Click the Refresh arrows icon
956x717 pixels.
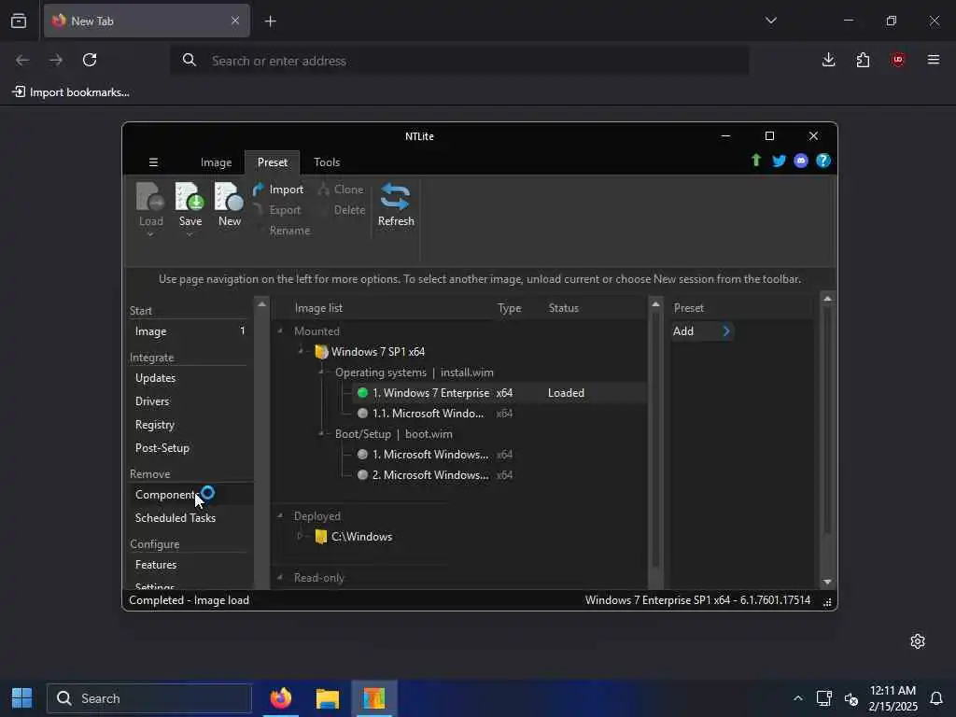coord(396,198)
